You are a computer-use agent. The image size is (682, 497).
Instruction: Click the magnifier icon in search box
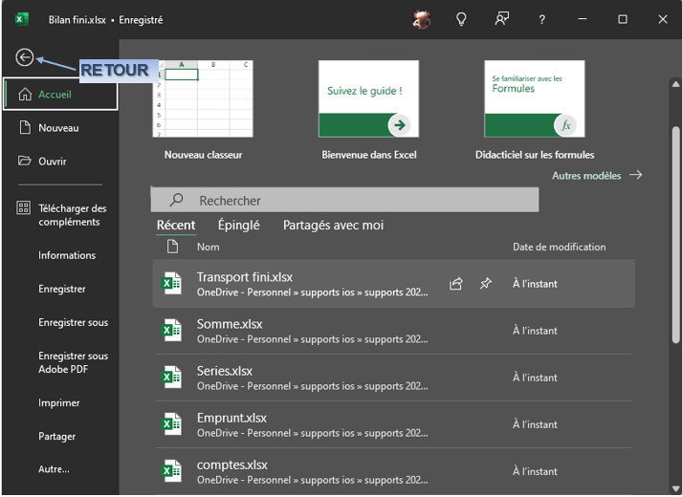coord(176,200)
